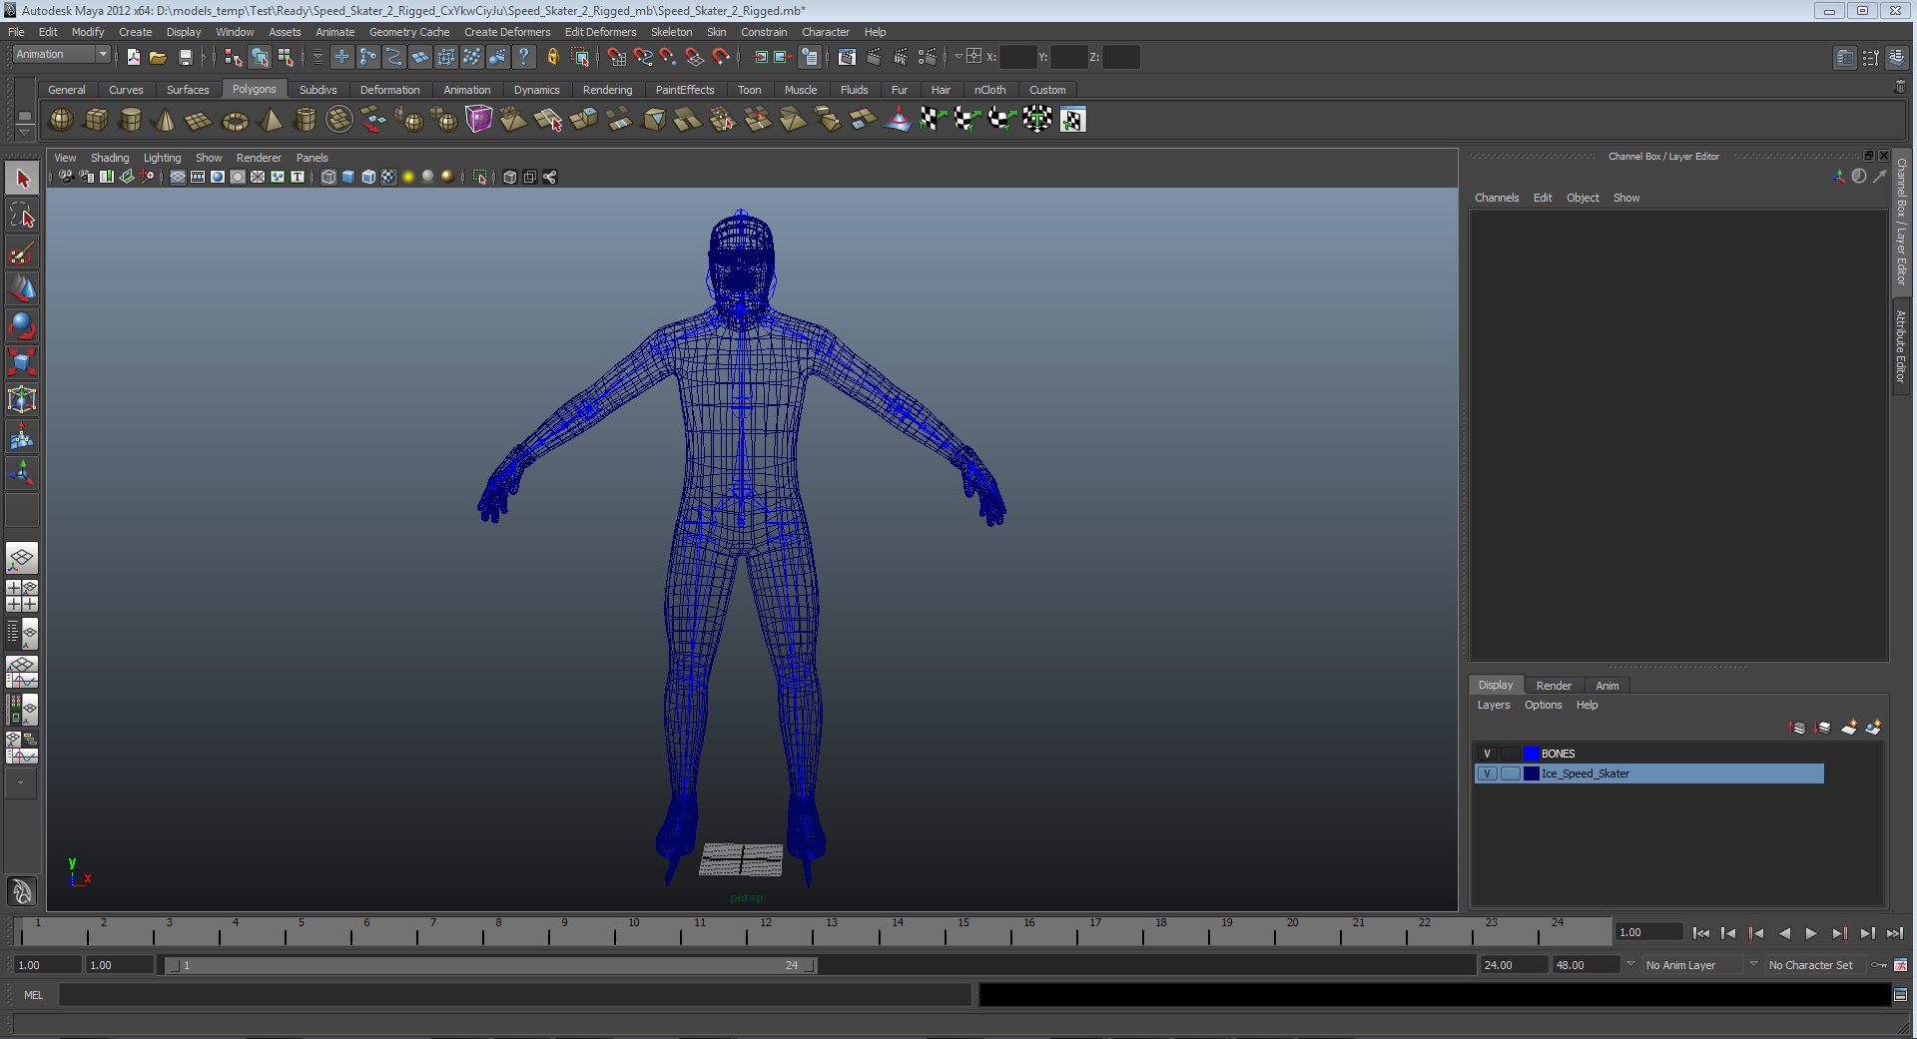
Task: Click the render current frame clapper icon
Action: 875,57
